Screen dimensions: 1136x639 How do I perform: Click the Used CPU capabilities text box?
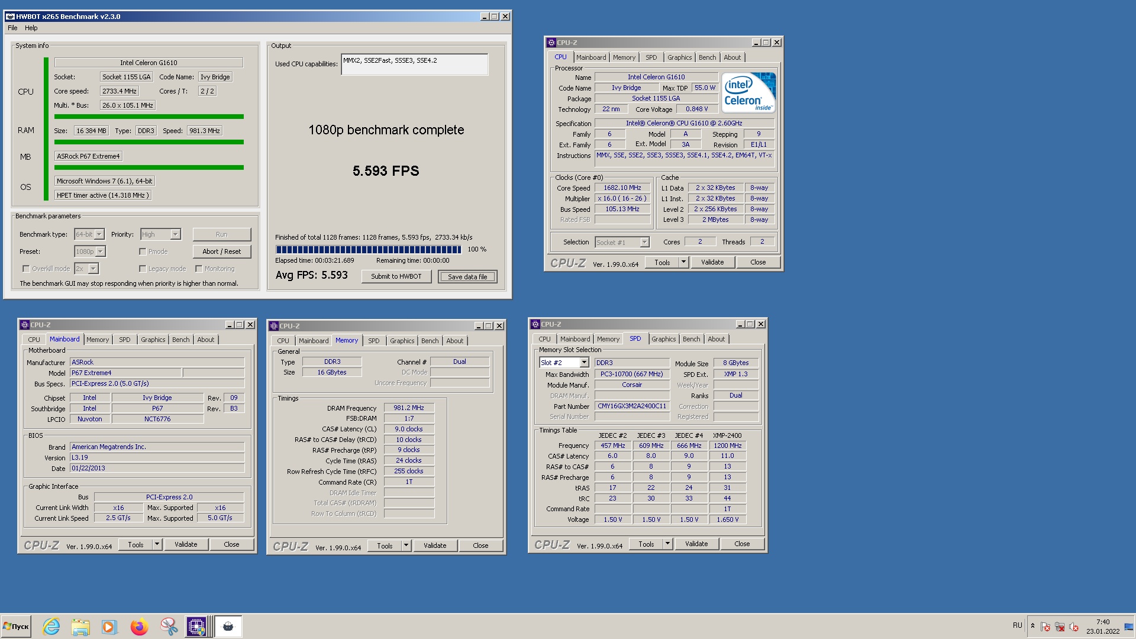point(414,64)
